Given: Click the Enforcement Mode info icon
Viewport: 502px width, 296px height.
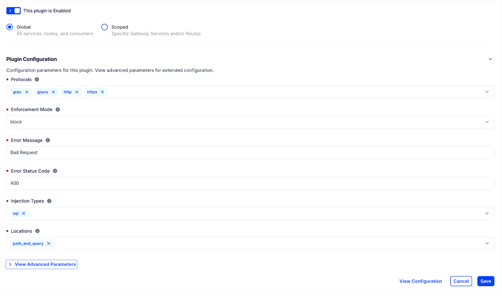Looking at the screenshot, I should pos(57,109).
